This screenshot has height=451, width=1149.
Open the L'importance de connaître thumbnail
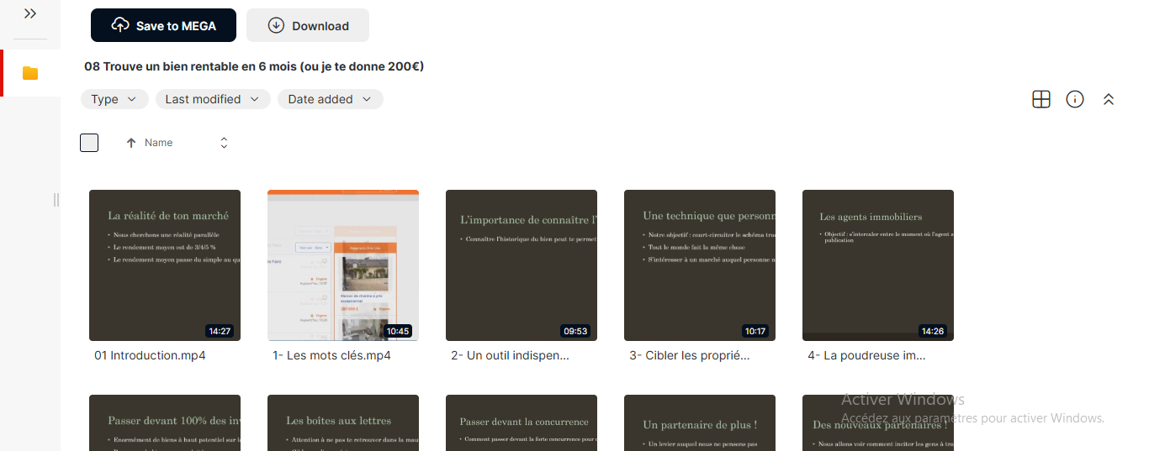click(522, 265)
